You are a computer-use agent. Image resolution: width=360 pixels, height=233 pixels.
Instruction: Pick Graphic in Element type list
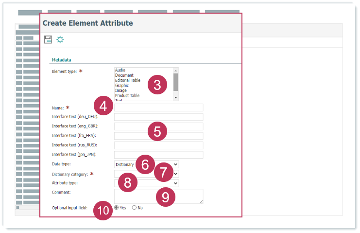122,86
